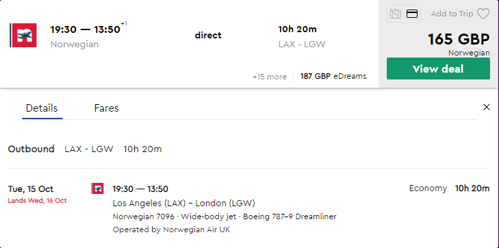Open the 187 GBP eDreams offer
The width and height of the screenshot is (499, 248).
(x=333, y=77)
